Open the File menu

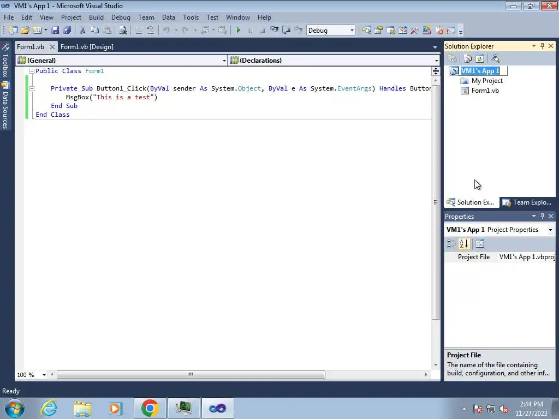(x=9, y=17)
